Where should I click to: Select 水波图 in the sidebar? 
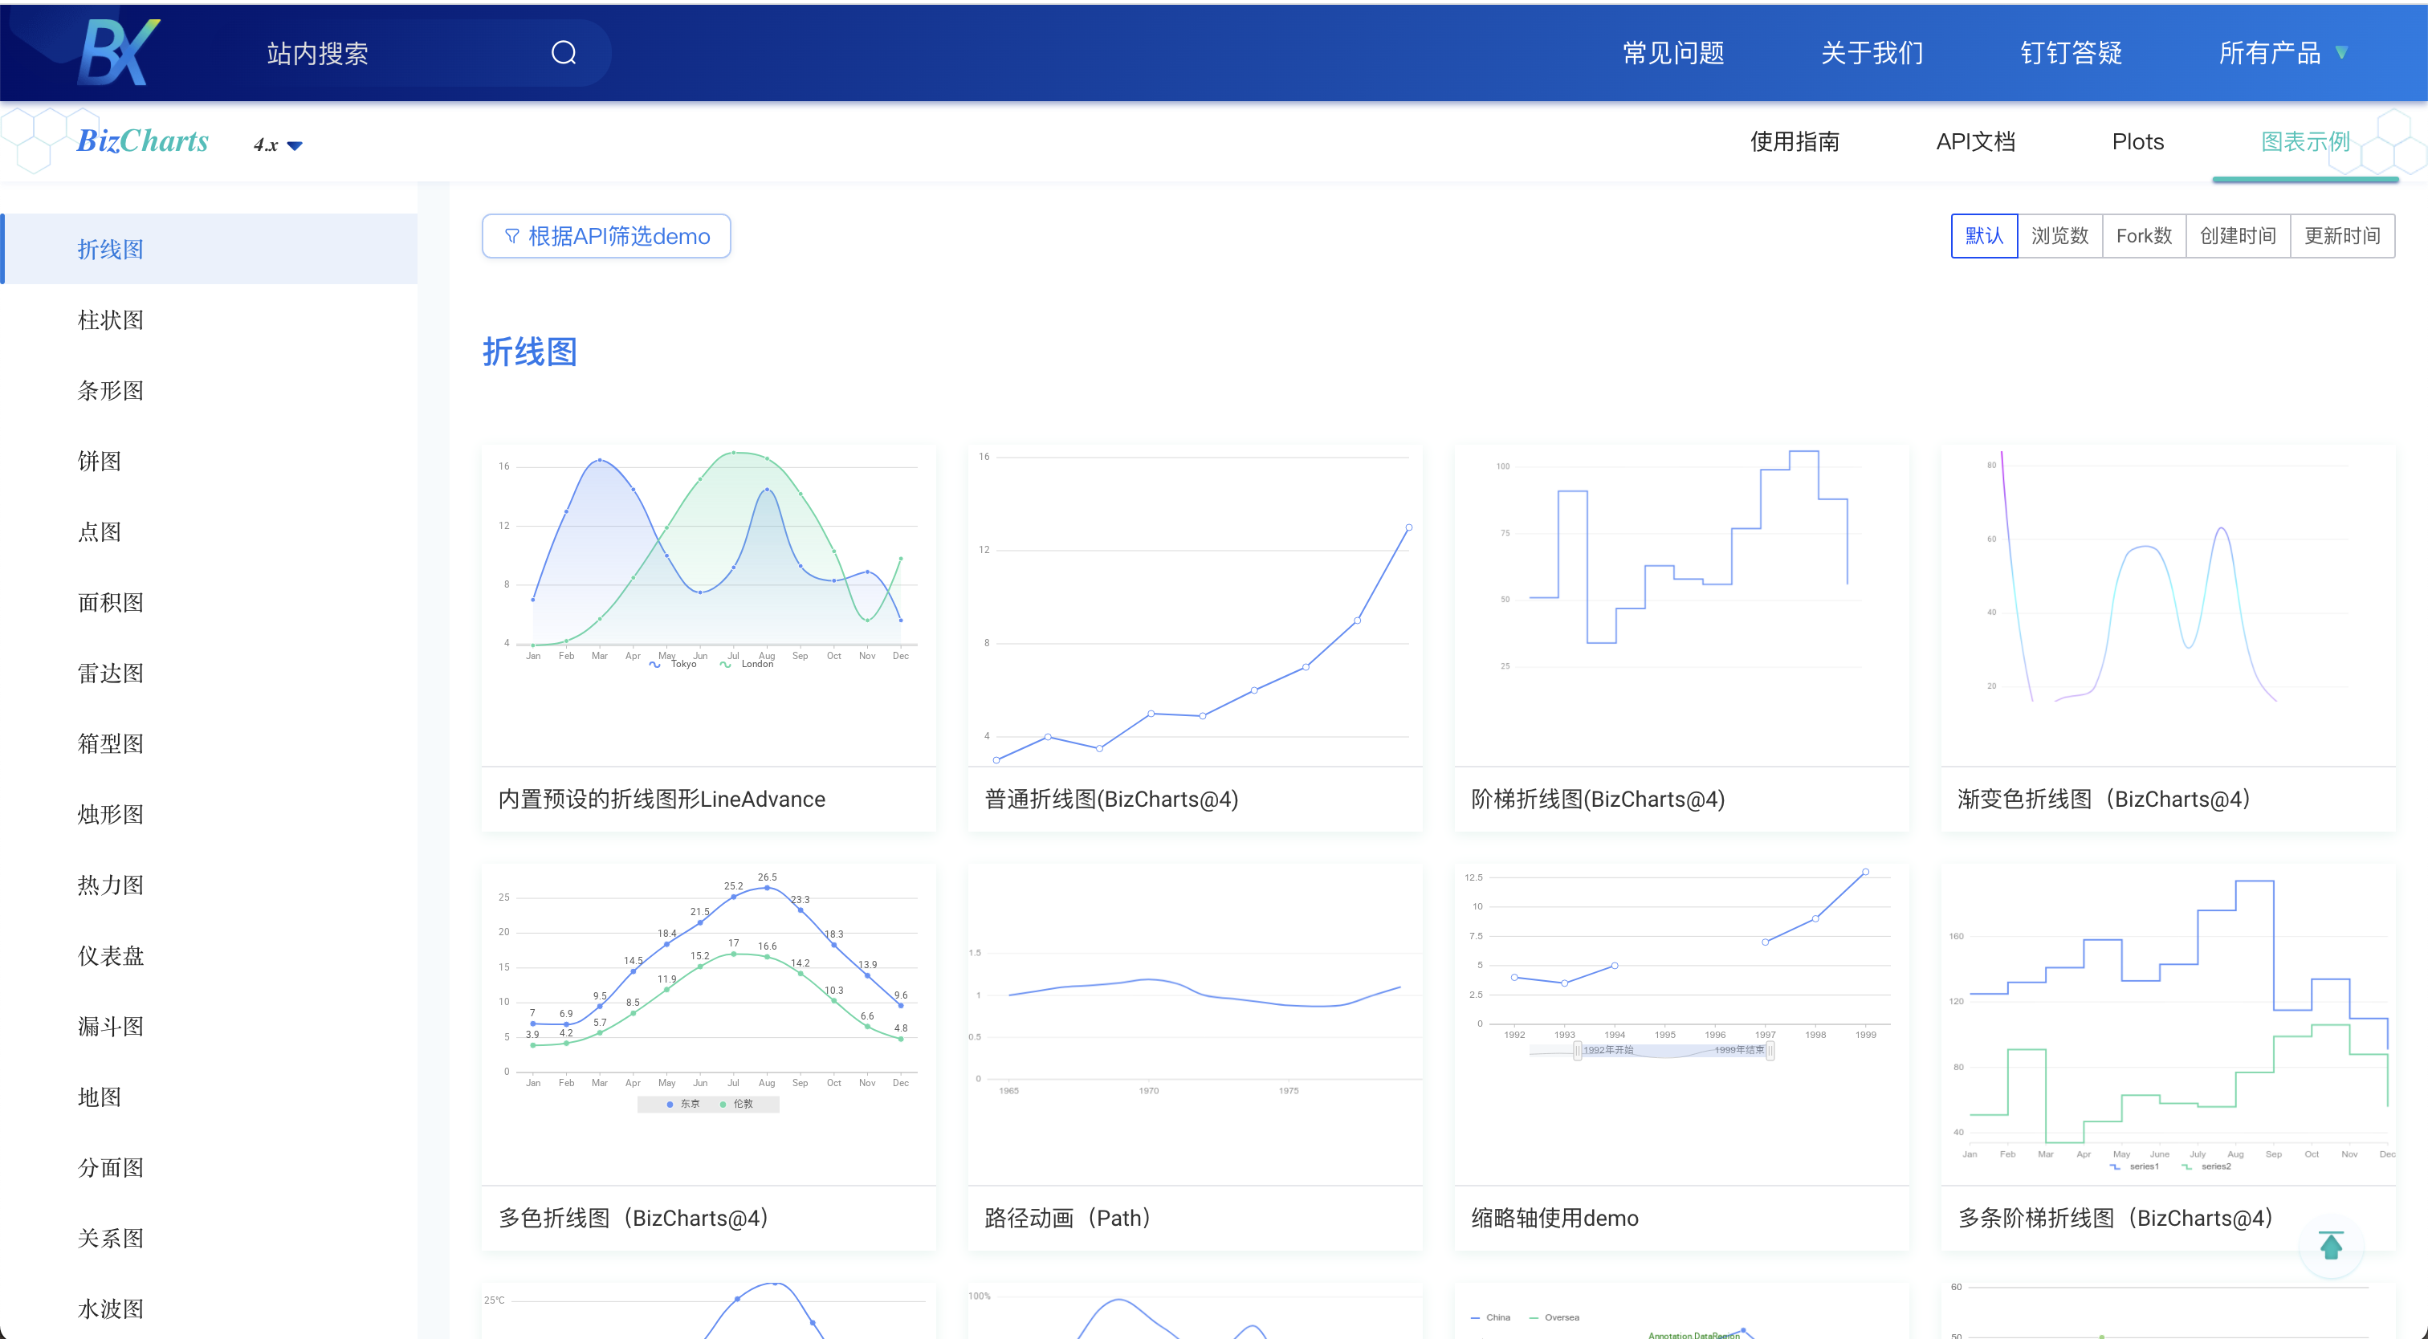coord(208,1308)
